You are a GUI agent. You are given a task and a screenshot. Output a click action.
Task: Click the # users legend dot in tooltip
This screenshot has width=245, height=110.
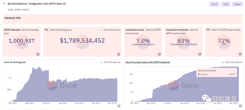pyautogui.click(x=199, y=74)
